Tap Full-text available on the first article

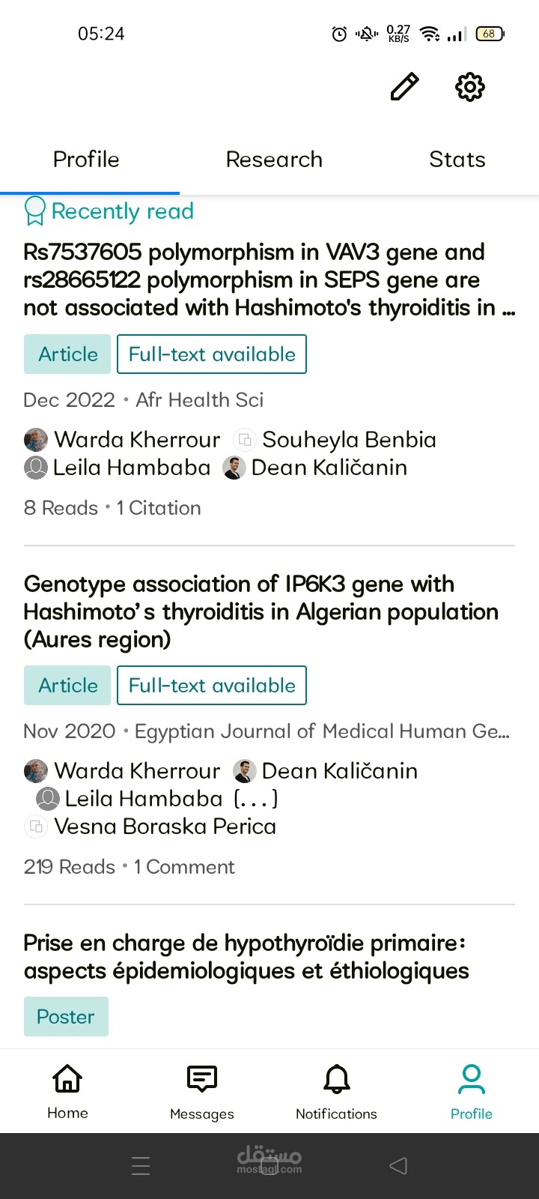click(212, 354)
